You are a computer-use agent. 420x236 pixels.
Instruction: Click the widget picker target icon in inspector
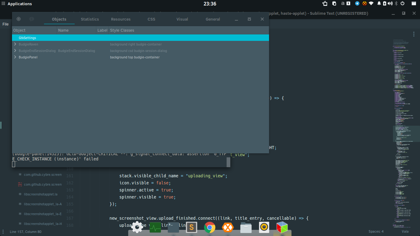coord(18,19)
